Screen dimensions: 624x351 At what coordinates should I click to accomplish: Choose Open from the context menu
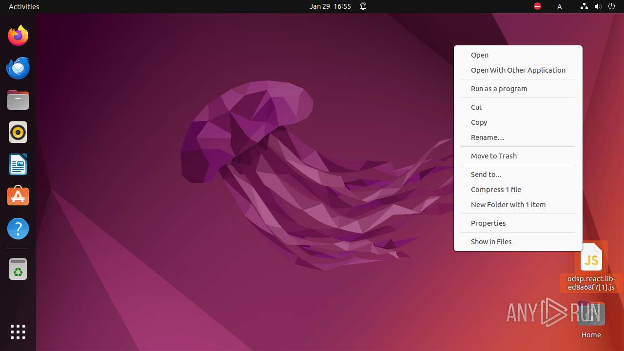click(x=518, y=55)
